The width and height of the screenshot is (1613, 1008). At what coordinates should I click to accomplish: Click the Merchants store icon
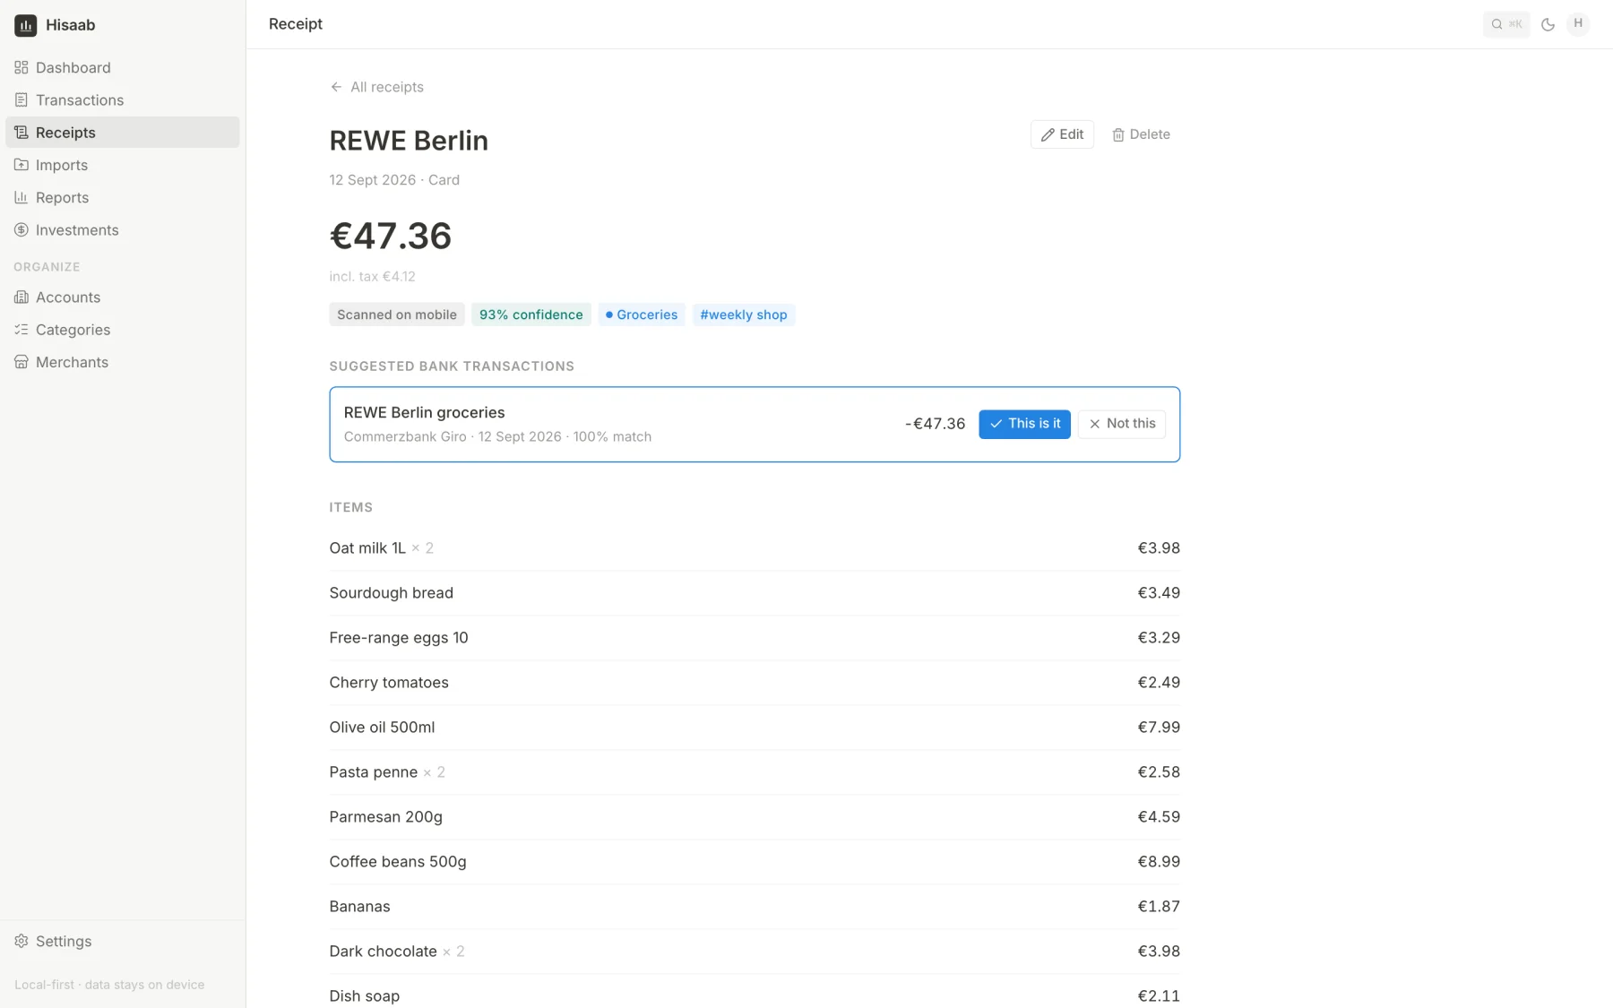[x=22, y=362]
